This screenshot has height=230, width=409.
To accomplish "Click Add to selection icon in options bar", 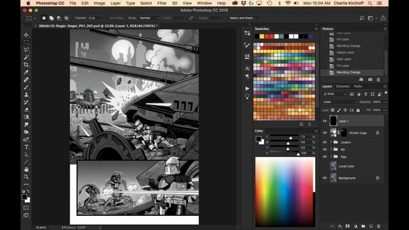I will 51,18.
